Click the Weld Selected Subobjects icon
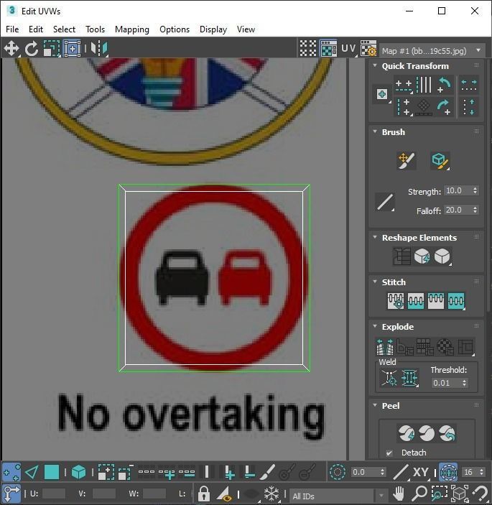The height and width of the screenshot is (505, 492). (409, 377)
